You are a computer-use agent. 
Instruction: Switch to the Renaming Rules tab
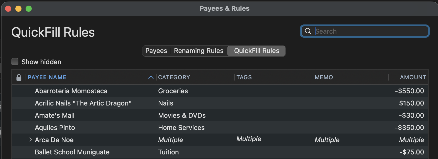coord(199,51)
